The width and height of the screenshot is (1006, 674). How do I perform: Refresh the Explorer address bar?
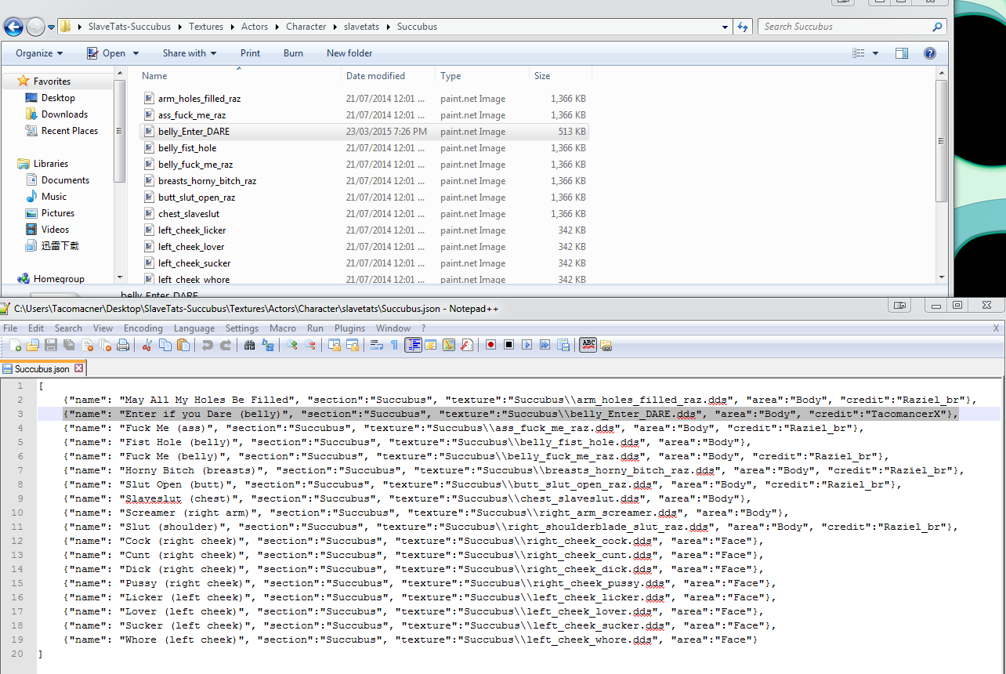[744, 27]
